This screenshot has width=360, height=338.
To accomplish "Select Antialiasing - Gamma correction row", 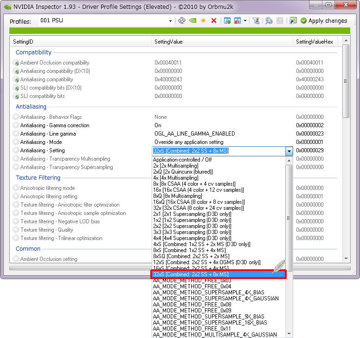I will coord(174,125).
